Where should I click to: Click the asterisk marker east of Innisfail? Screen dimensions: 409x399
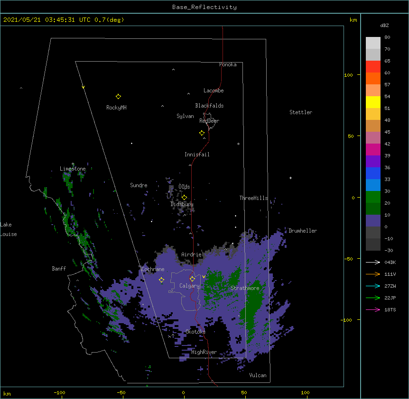pos(238,144)
